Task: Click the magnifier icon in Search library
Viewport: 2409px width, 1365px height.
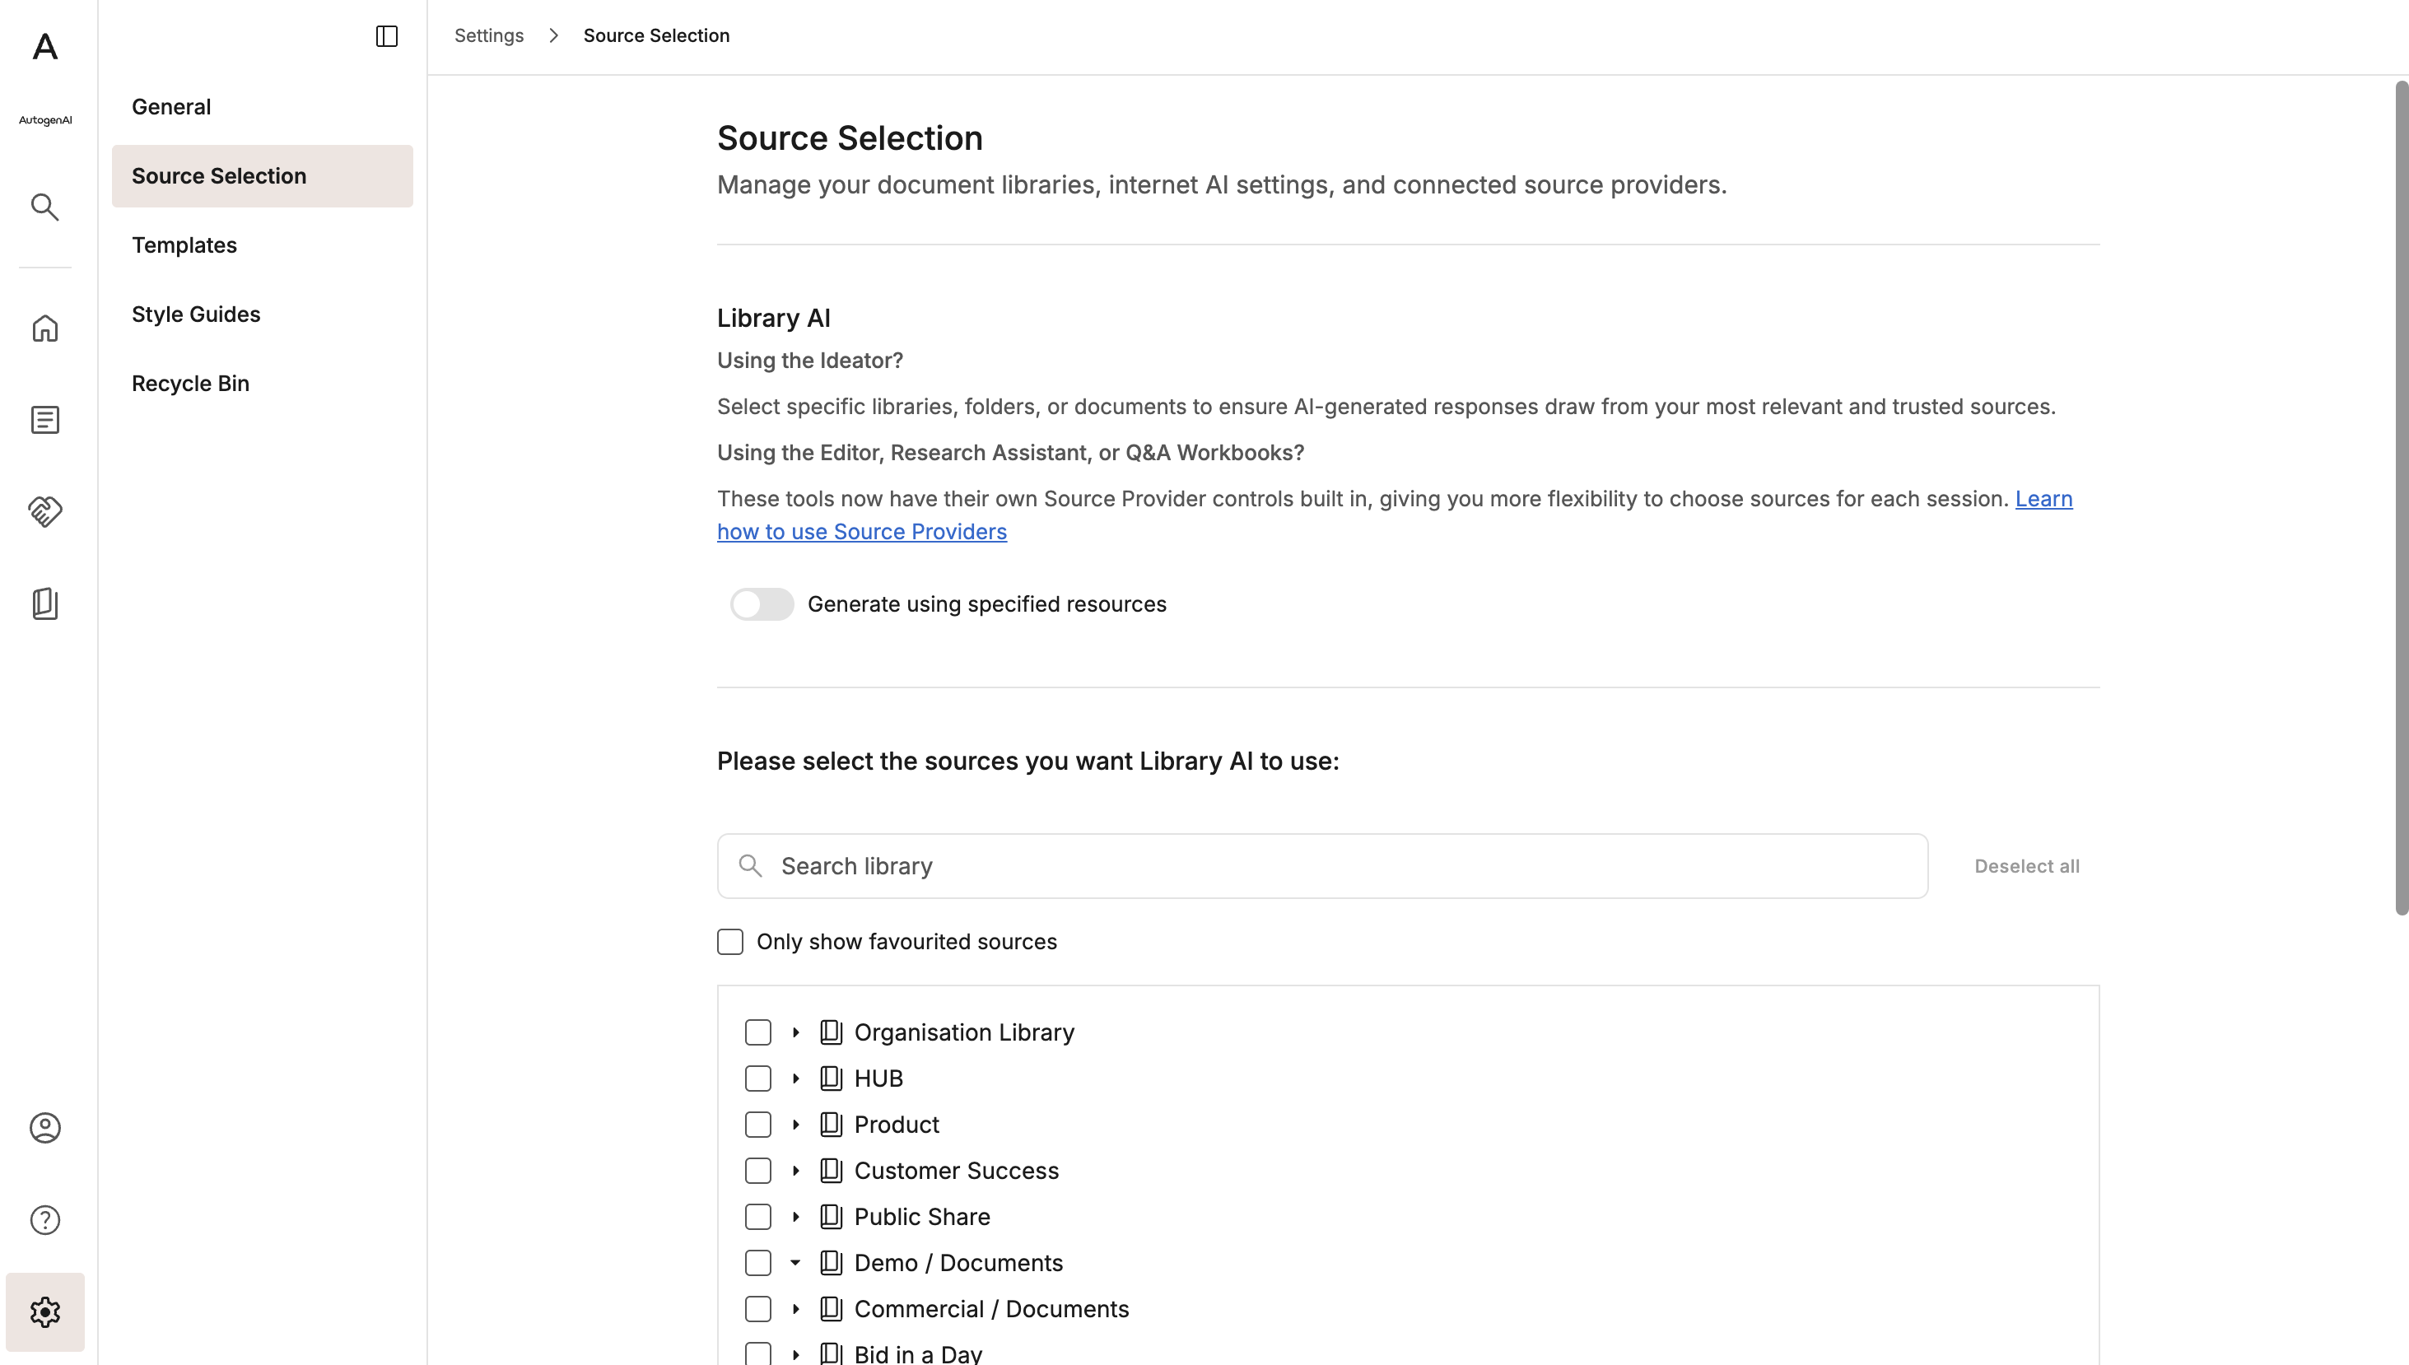Action: click(x=750, y=865)
